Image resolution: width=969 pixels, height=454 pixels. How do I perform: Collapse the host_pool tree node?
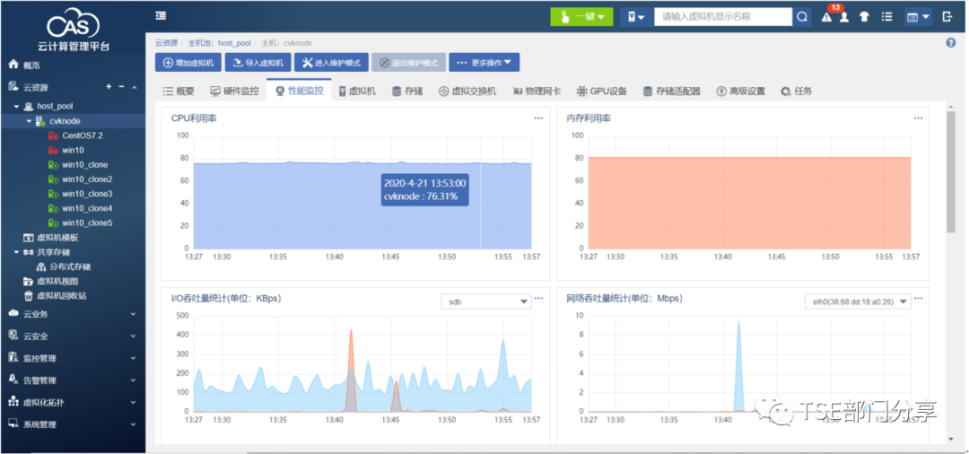[17, 106]
